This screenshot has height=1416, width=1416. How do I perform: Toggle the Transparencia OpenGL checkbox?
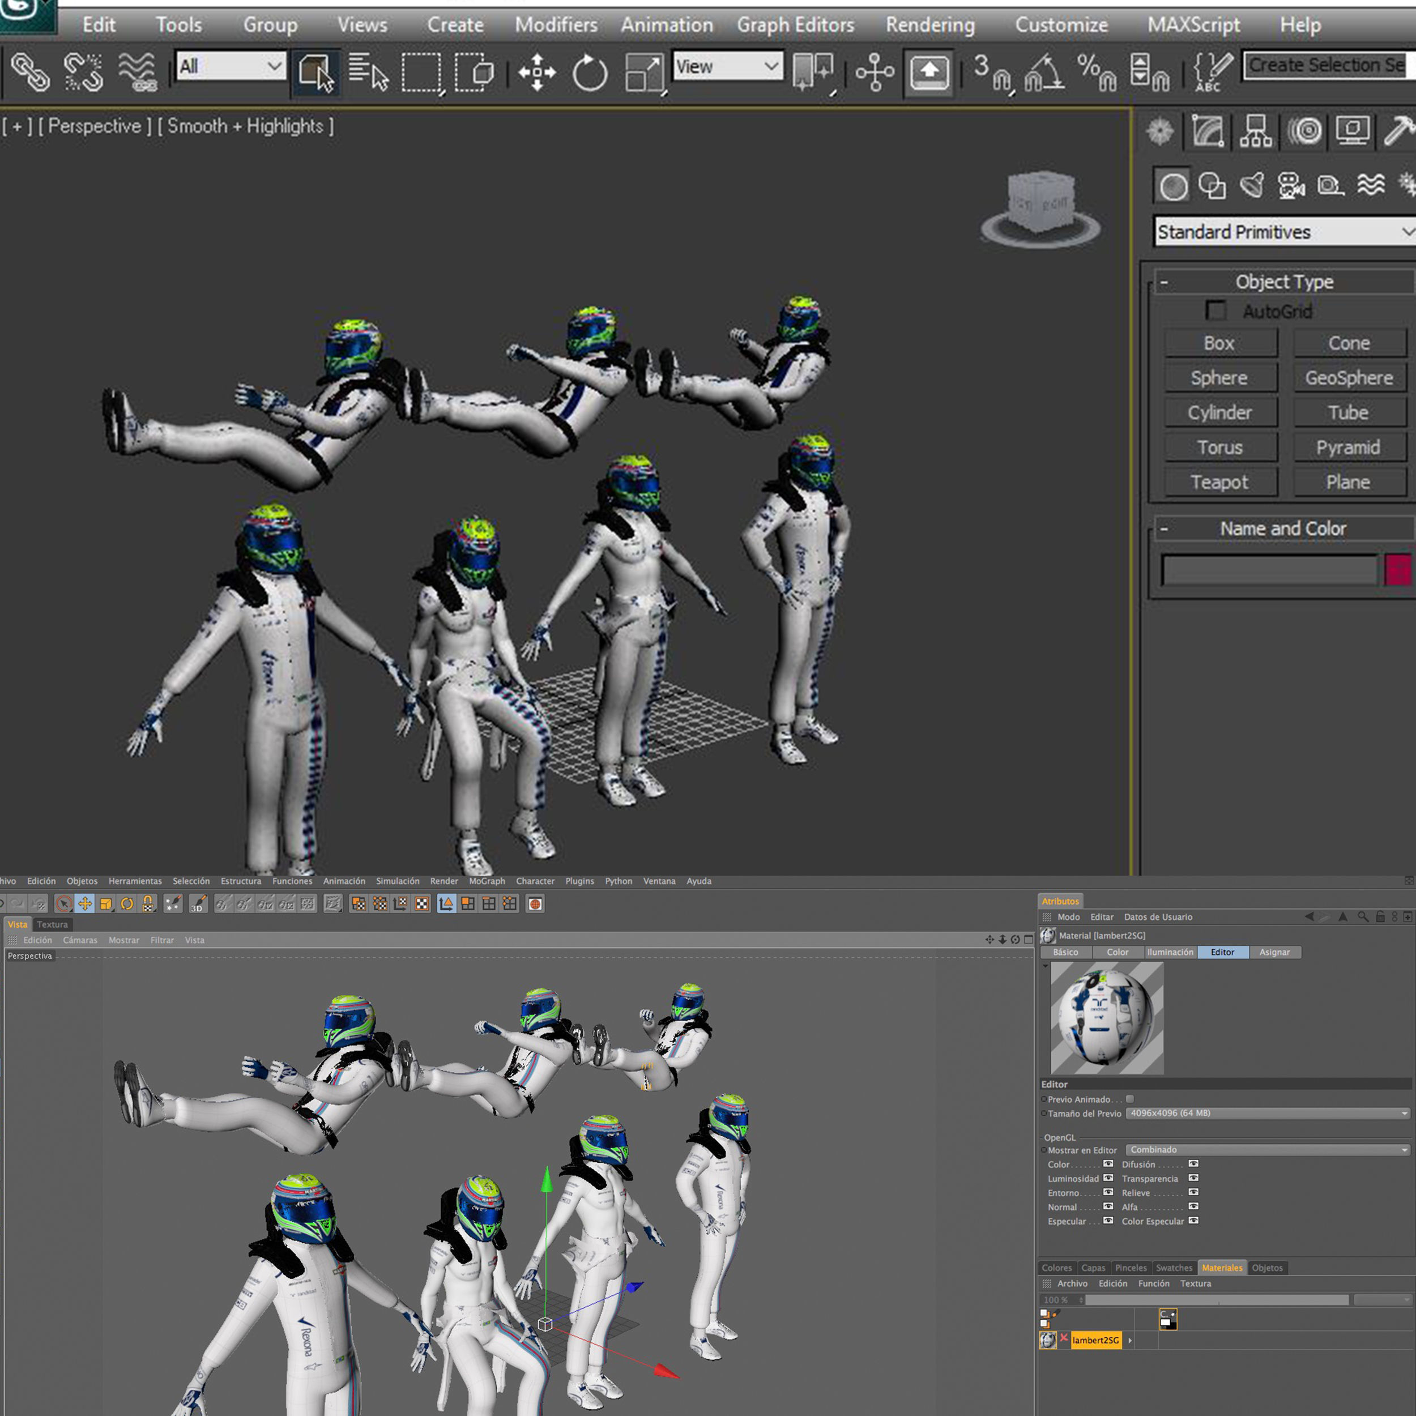coord(1193,1178)
